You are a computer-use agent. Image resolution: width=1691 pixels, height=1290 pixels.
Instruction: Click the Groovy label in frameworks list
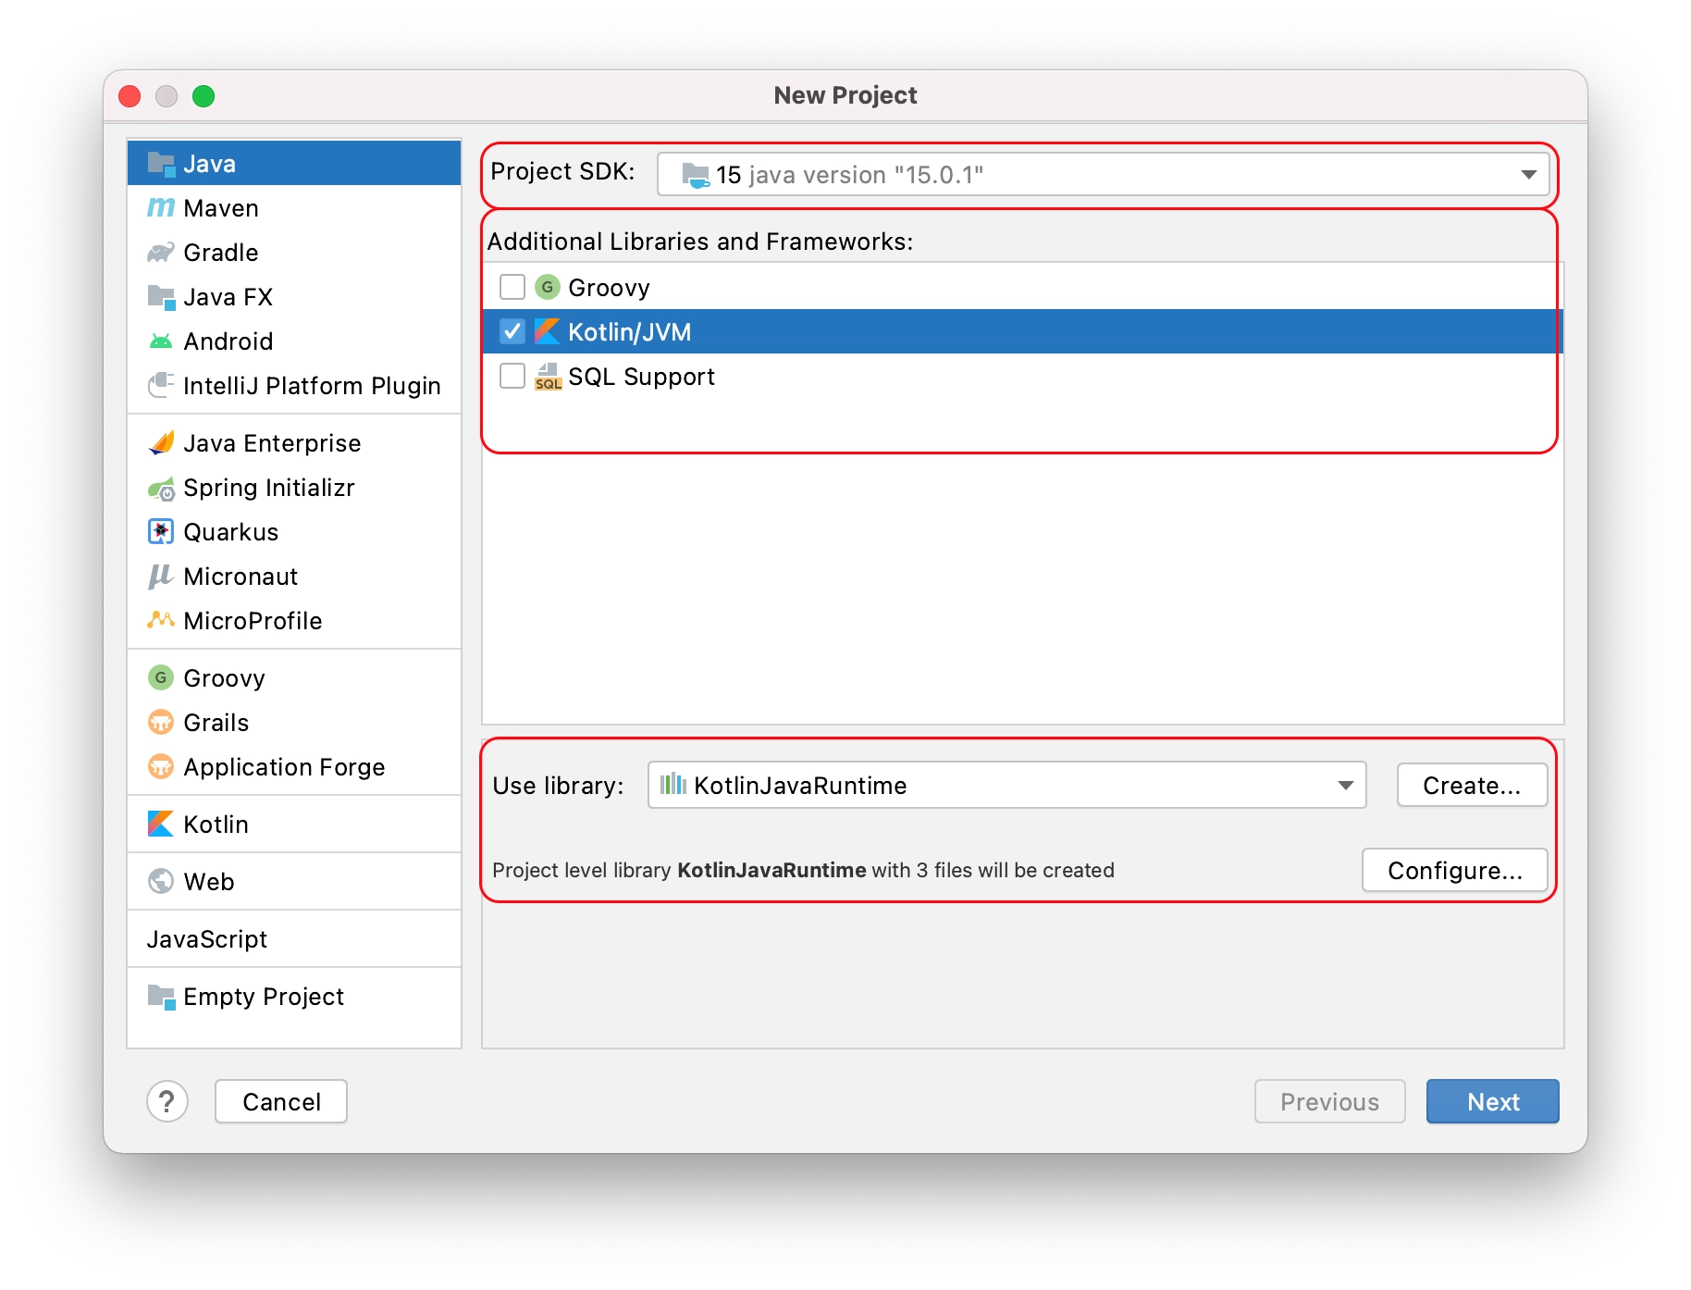609,288
